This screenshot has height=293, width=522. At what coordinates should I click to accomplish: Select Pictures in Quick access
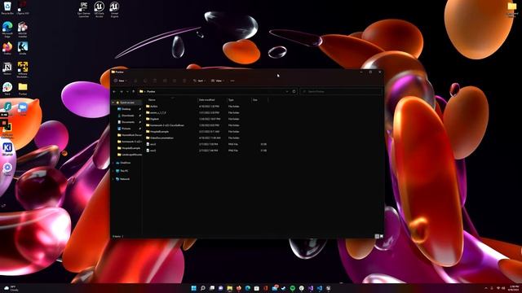pyautogui.click(x=126, y=129)
